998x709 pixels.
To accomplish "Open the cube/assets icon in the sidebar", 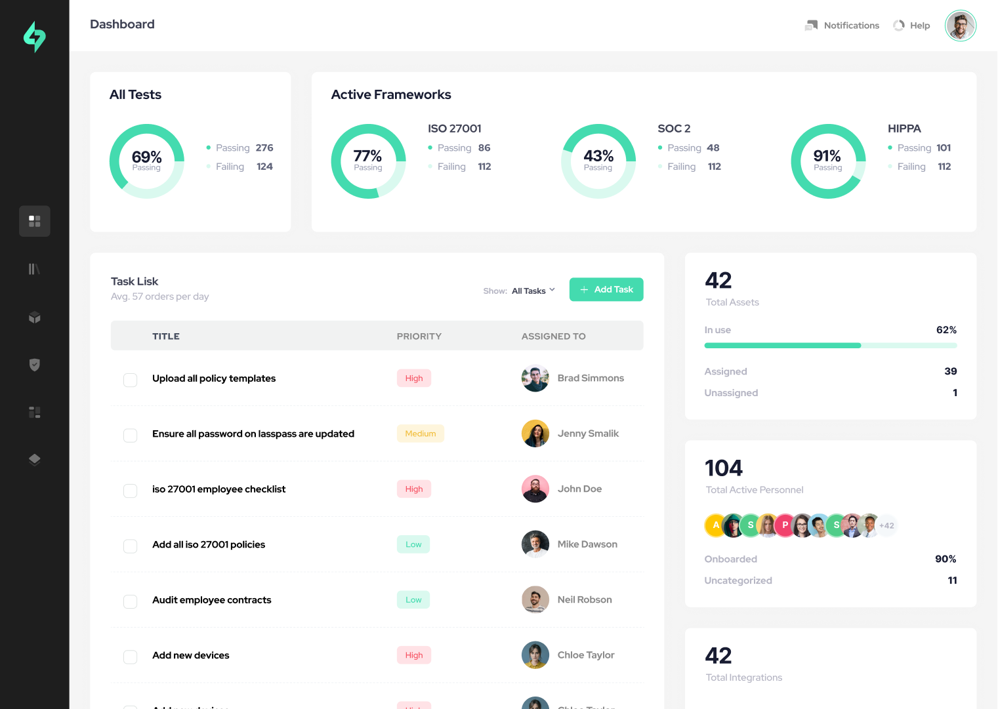I will pos(34,318).
